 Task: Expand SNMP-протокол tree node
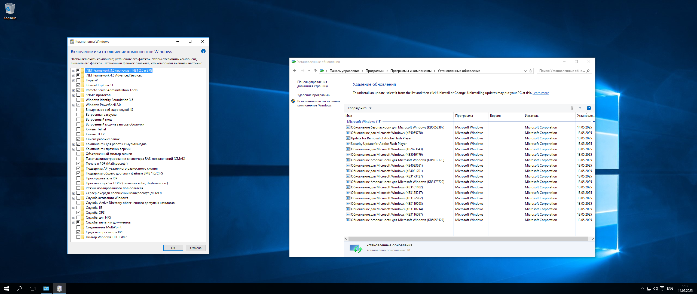click(74, 95)
